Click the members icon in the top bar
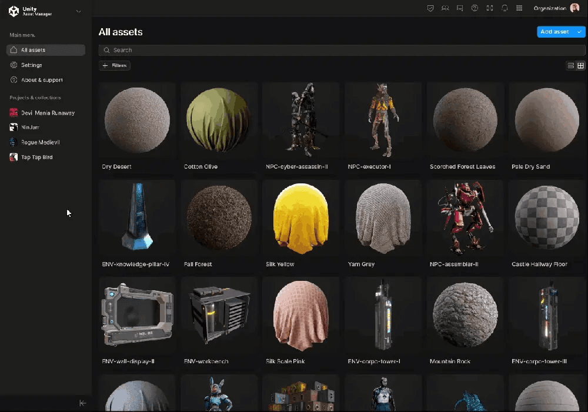588x412 pixels. (x=446, y=8)
